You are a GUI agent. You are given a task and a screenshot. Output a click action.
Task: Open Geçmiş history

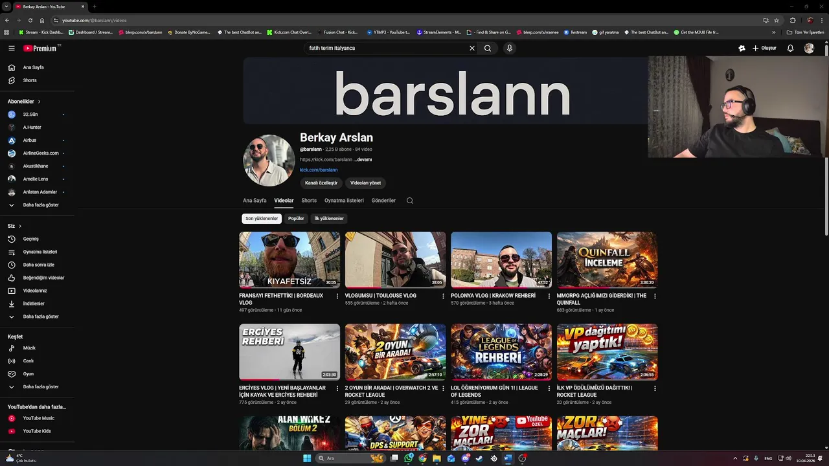pos(37,239)
